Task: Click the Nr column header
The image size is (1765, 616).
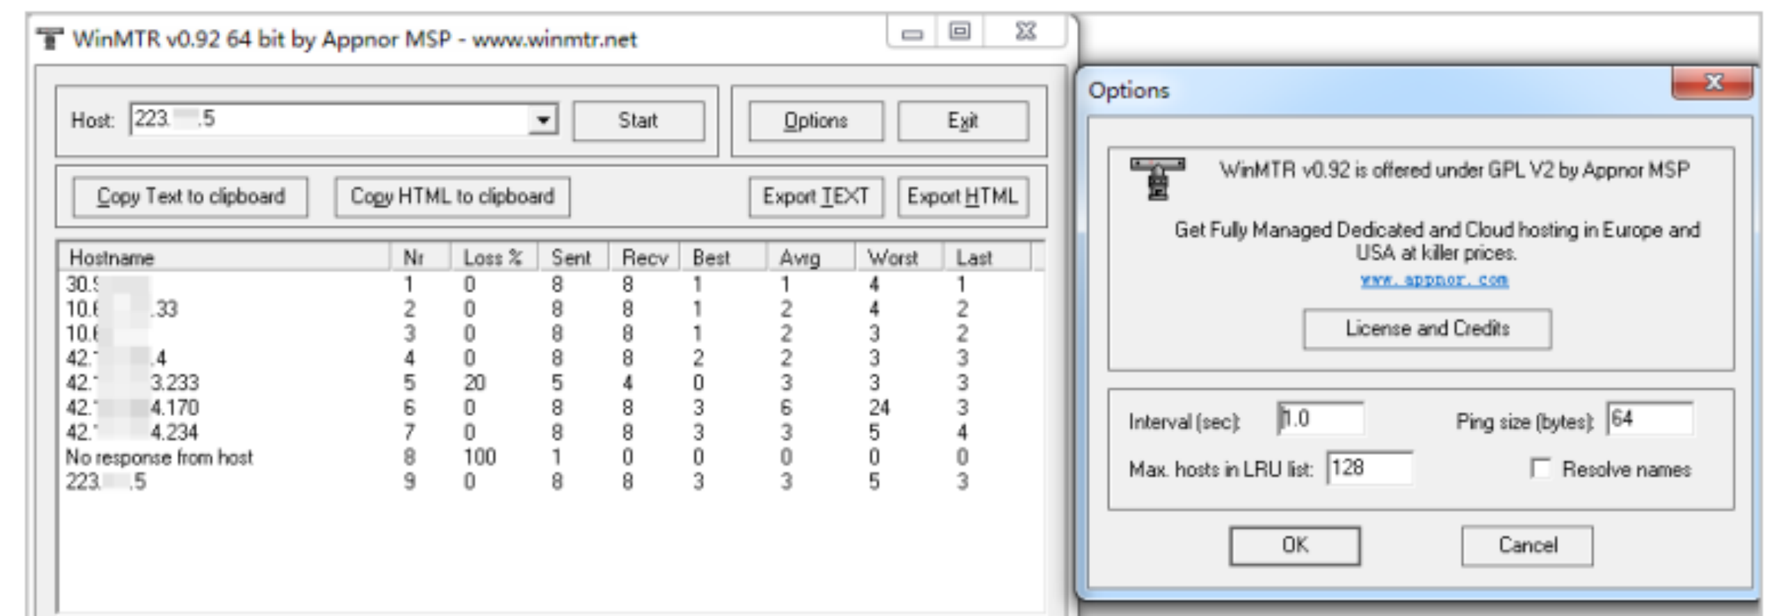Action: coord(420,258)
